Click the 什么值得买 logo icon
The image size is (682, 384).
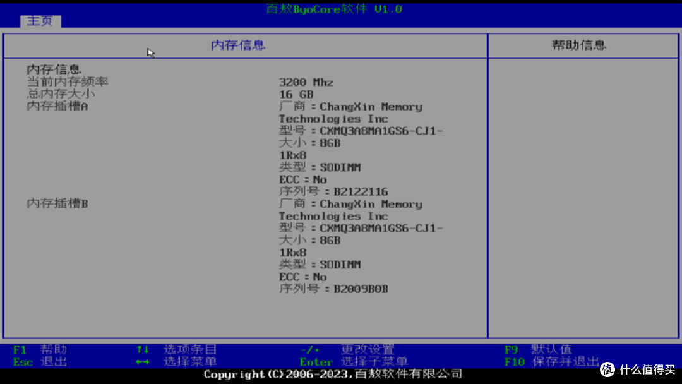coord(607,369)
